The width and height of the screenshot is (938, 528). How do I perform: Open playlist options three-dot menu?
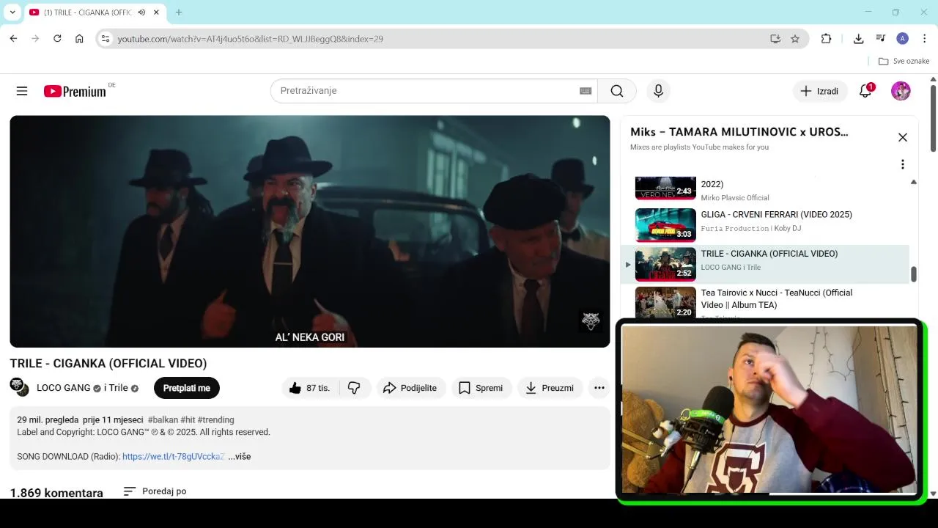tap(903, 164)
